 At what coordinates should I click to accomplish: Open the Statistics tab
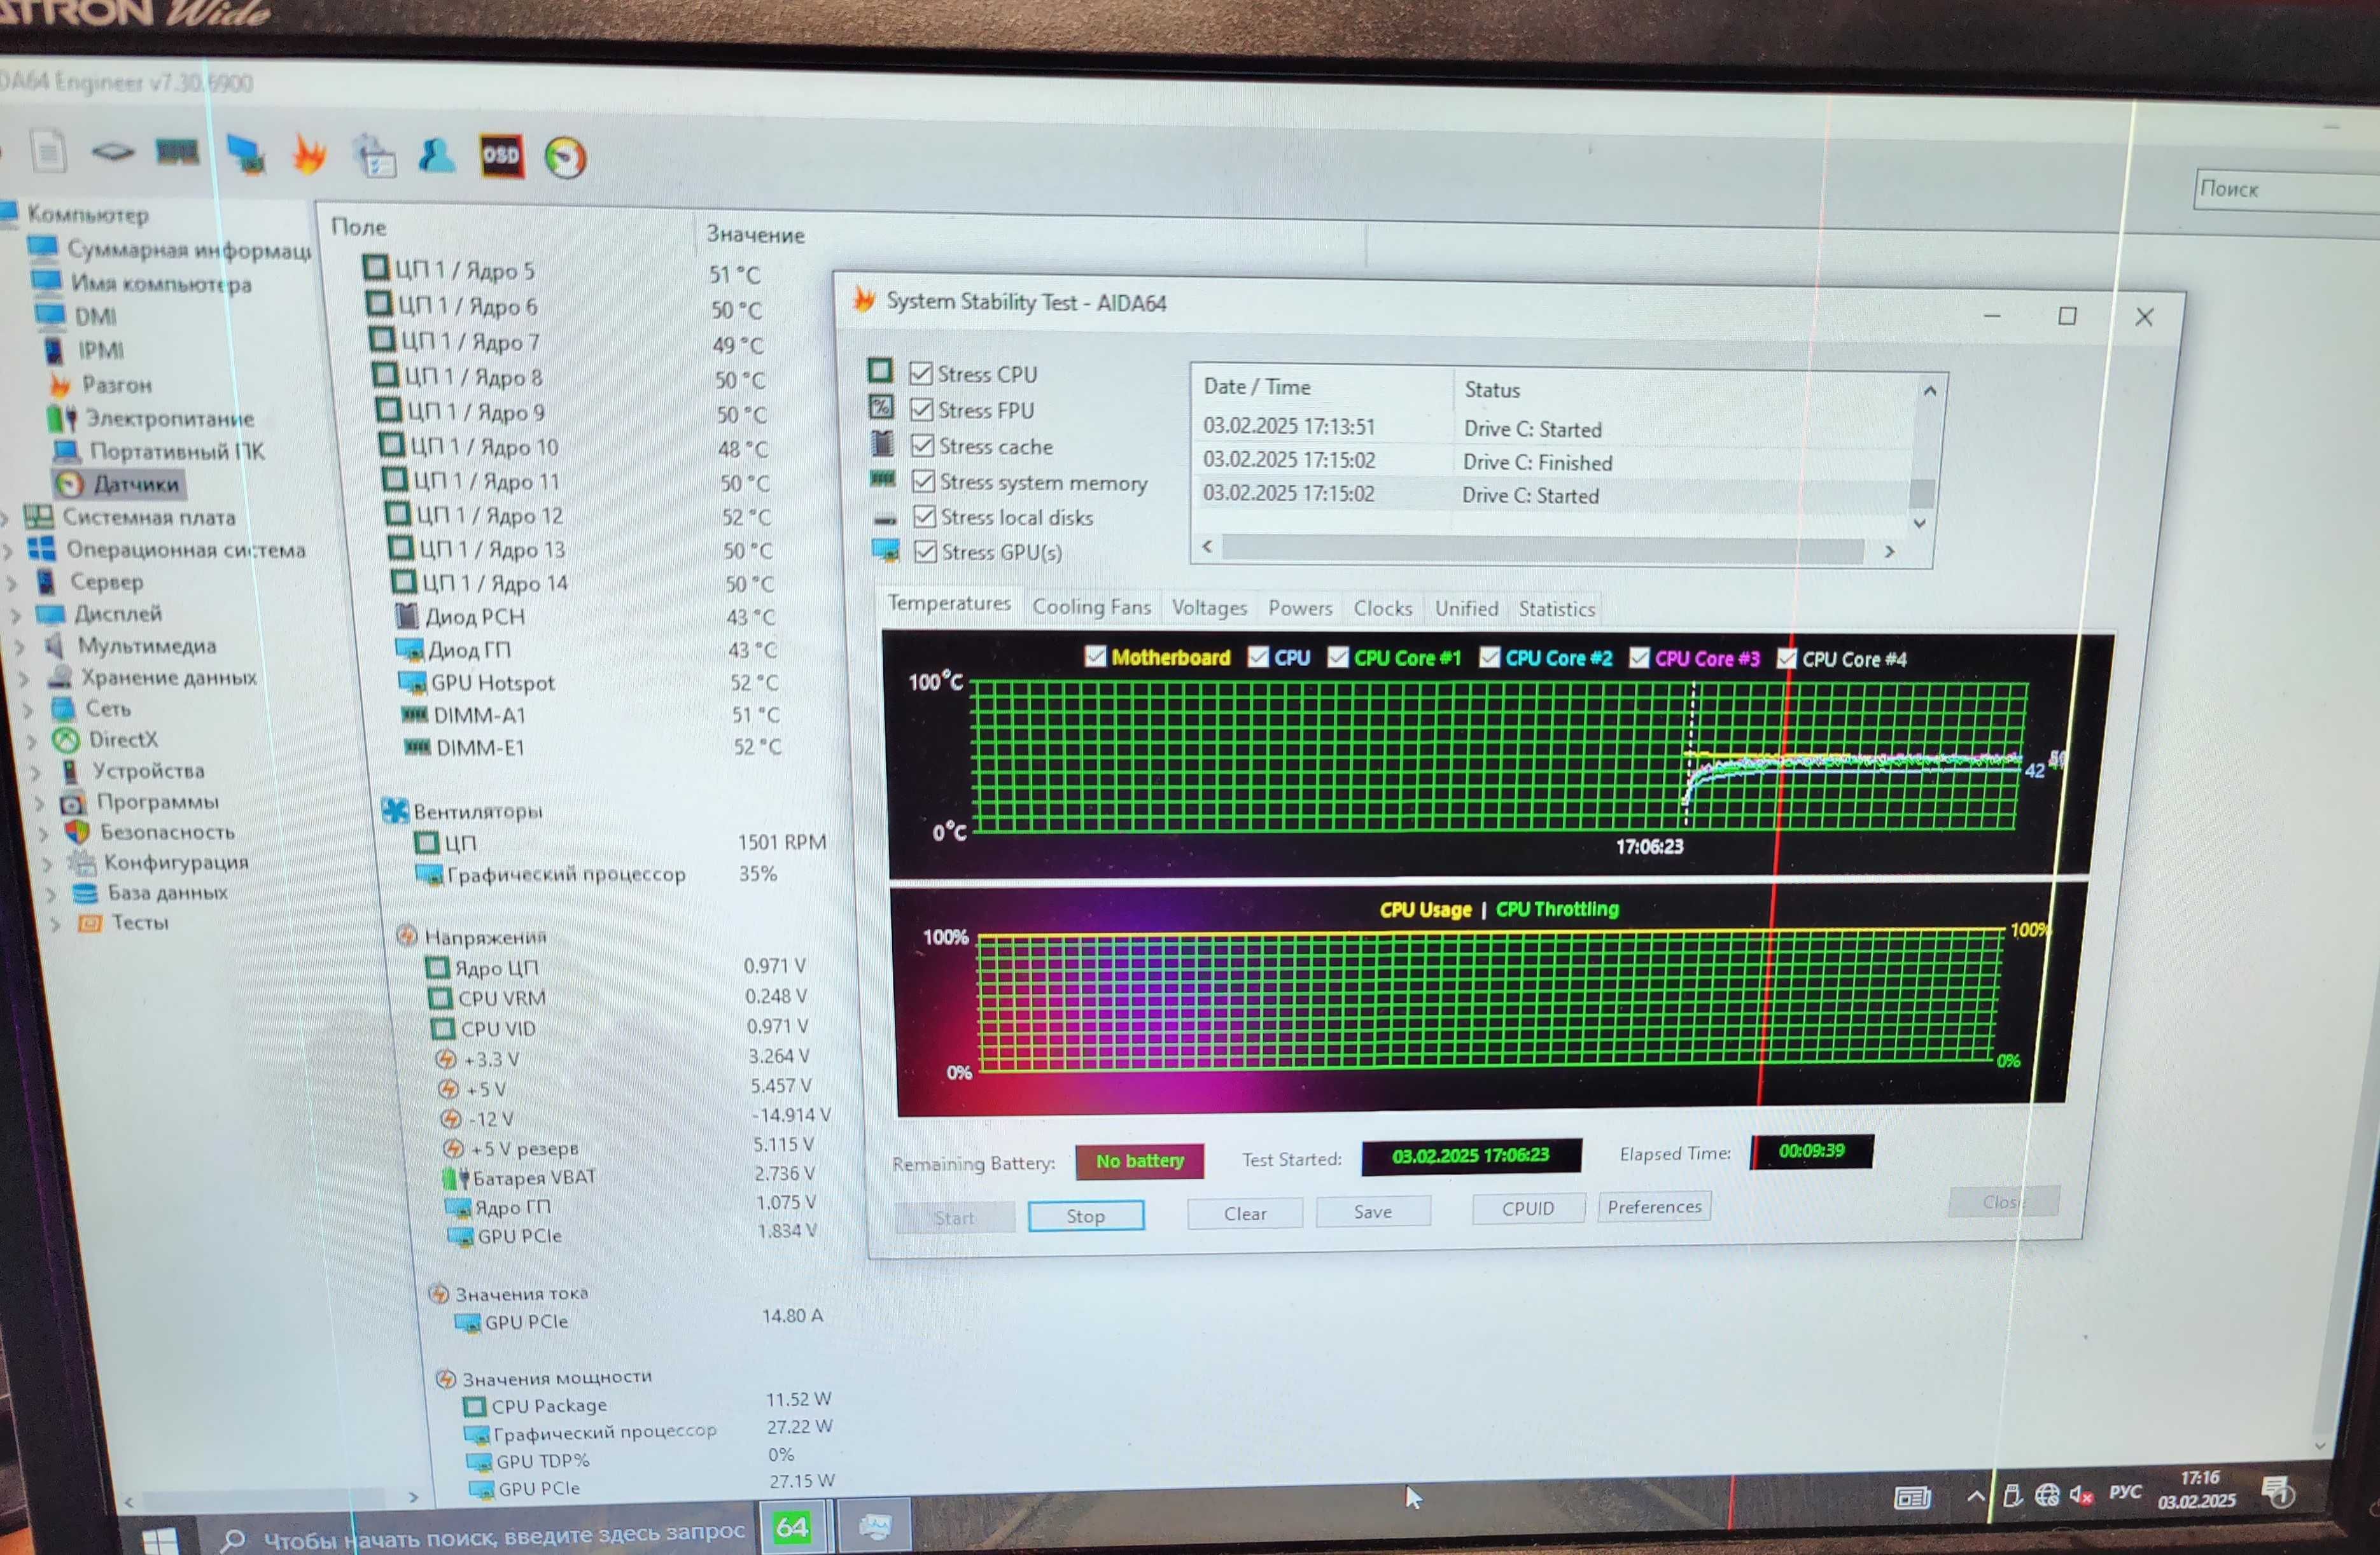tap(1556, 608)
